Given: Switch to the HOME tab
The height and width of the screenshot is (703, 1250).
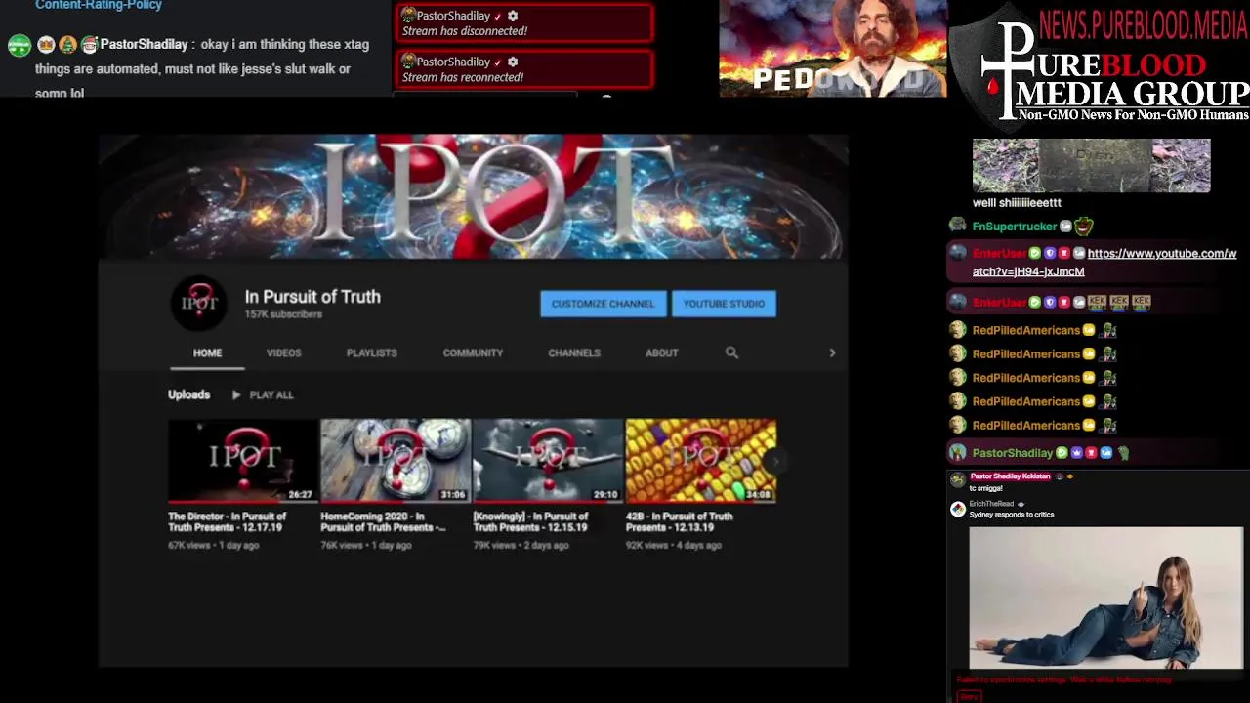Looking at the screenshot, I should 207,352.
